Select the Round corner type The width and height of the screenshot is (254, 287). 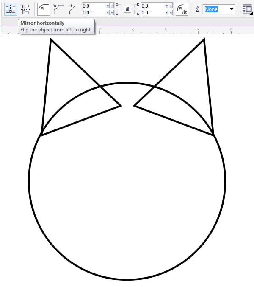tap(44, 9)
